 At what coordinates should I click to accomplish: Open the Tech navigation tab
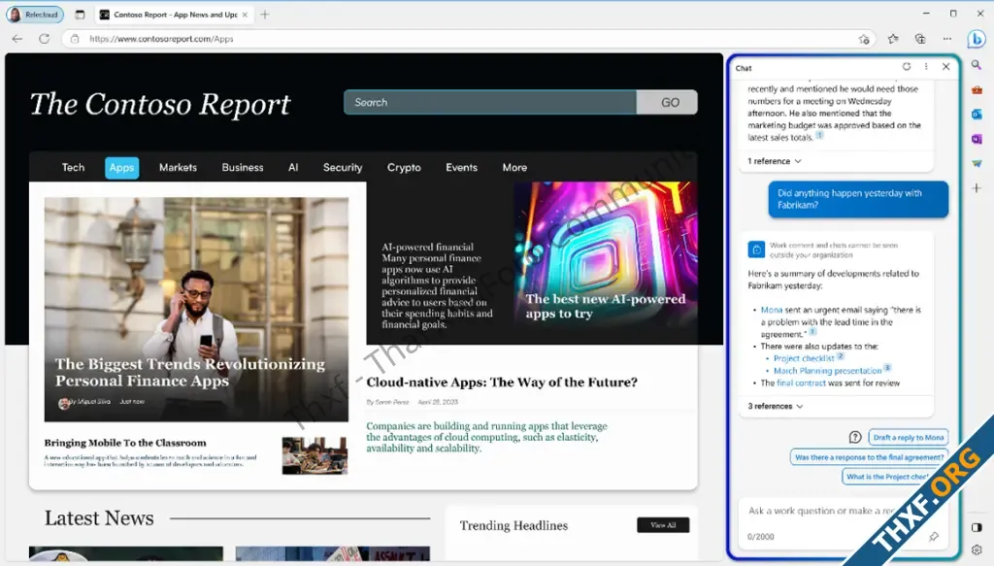click(73, 167)
